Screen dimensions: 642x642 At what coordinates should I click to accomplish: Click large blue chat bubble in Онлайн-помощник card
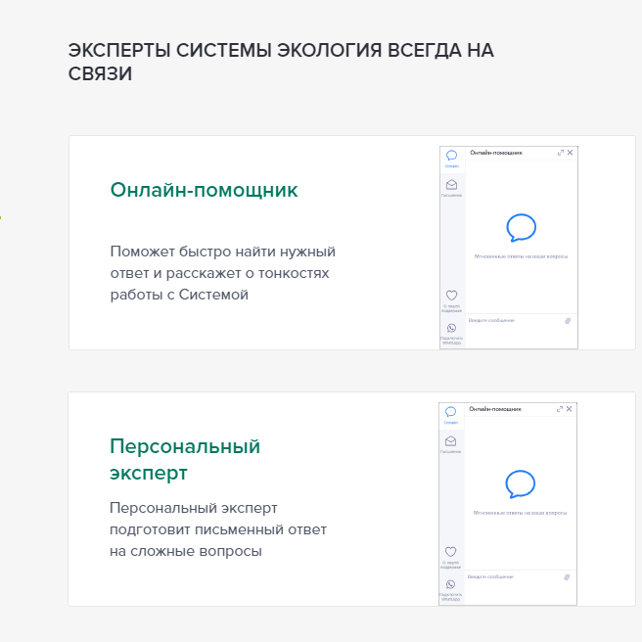(522, 228)
